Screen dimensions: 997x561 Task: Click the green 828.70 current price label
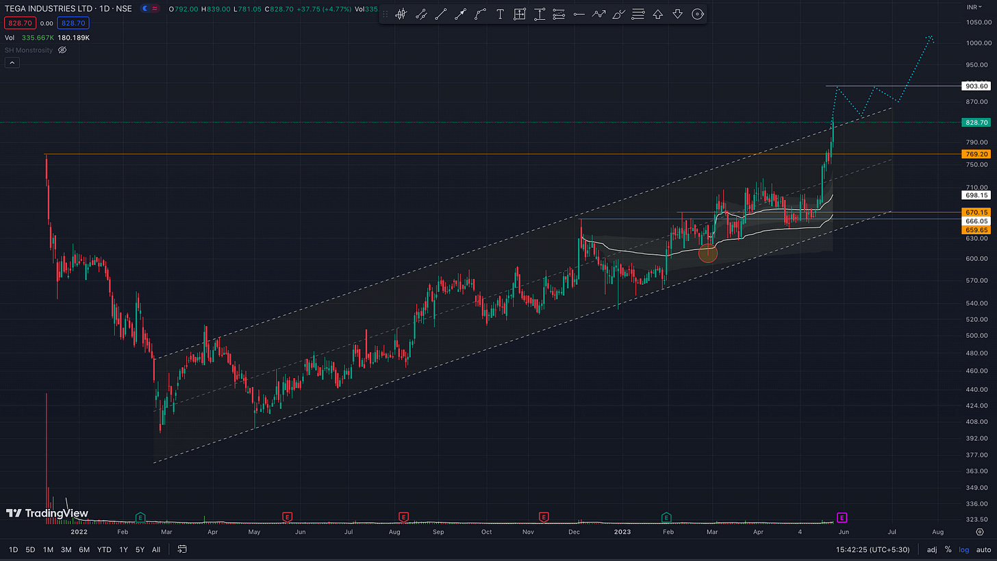tap(976, 123)
